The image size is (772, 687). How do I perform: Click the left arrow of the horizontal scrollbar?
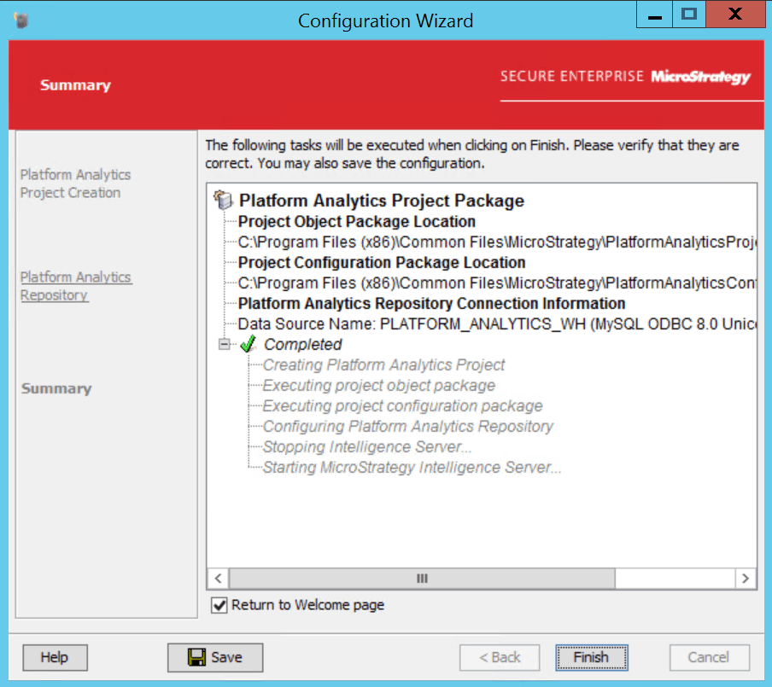point(218,579)
